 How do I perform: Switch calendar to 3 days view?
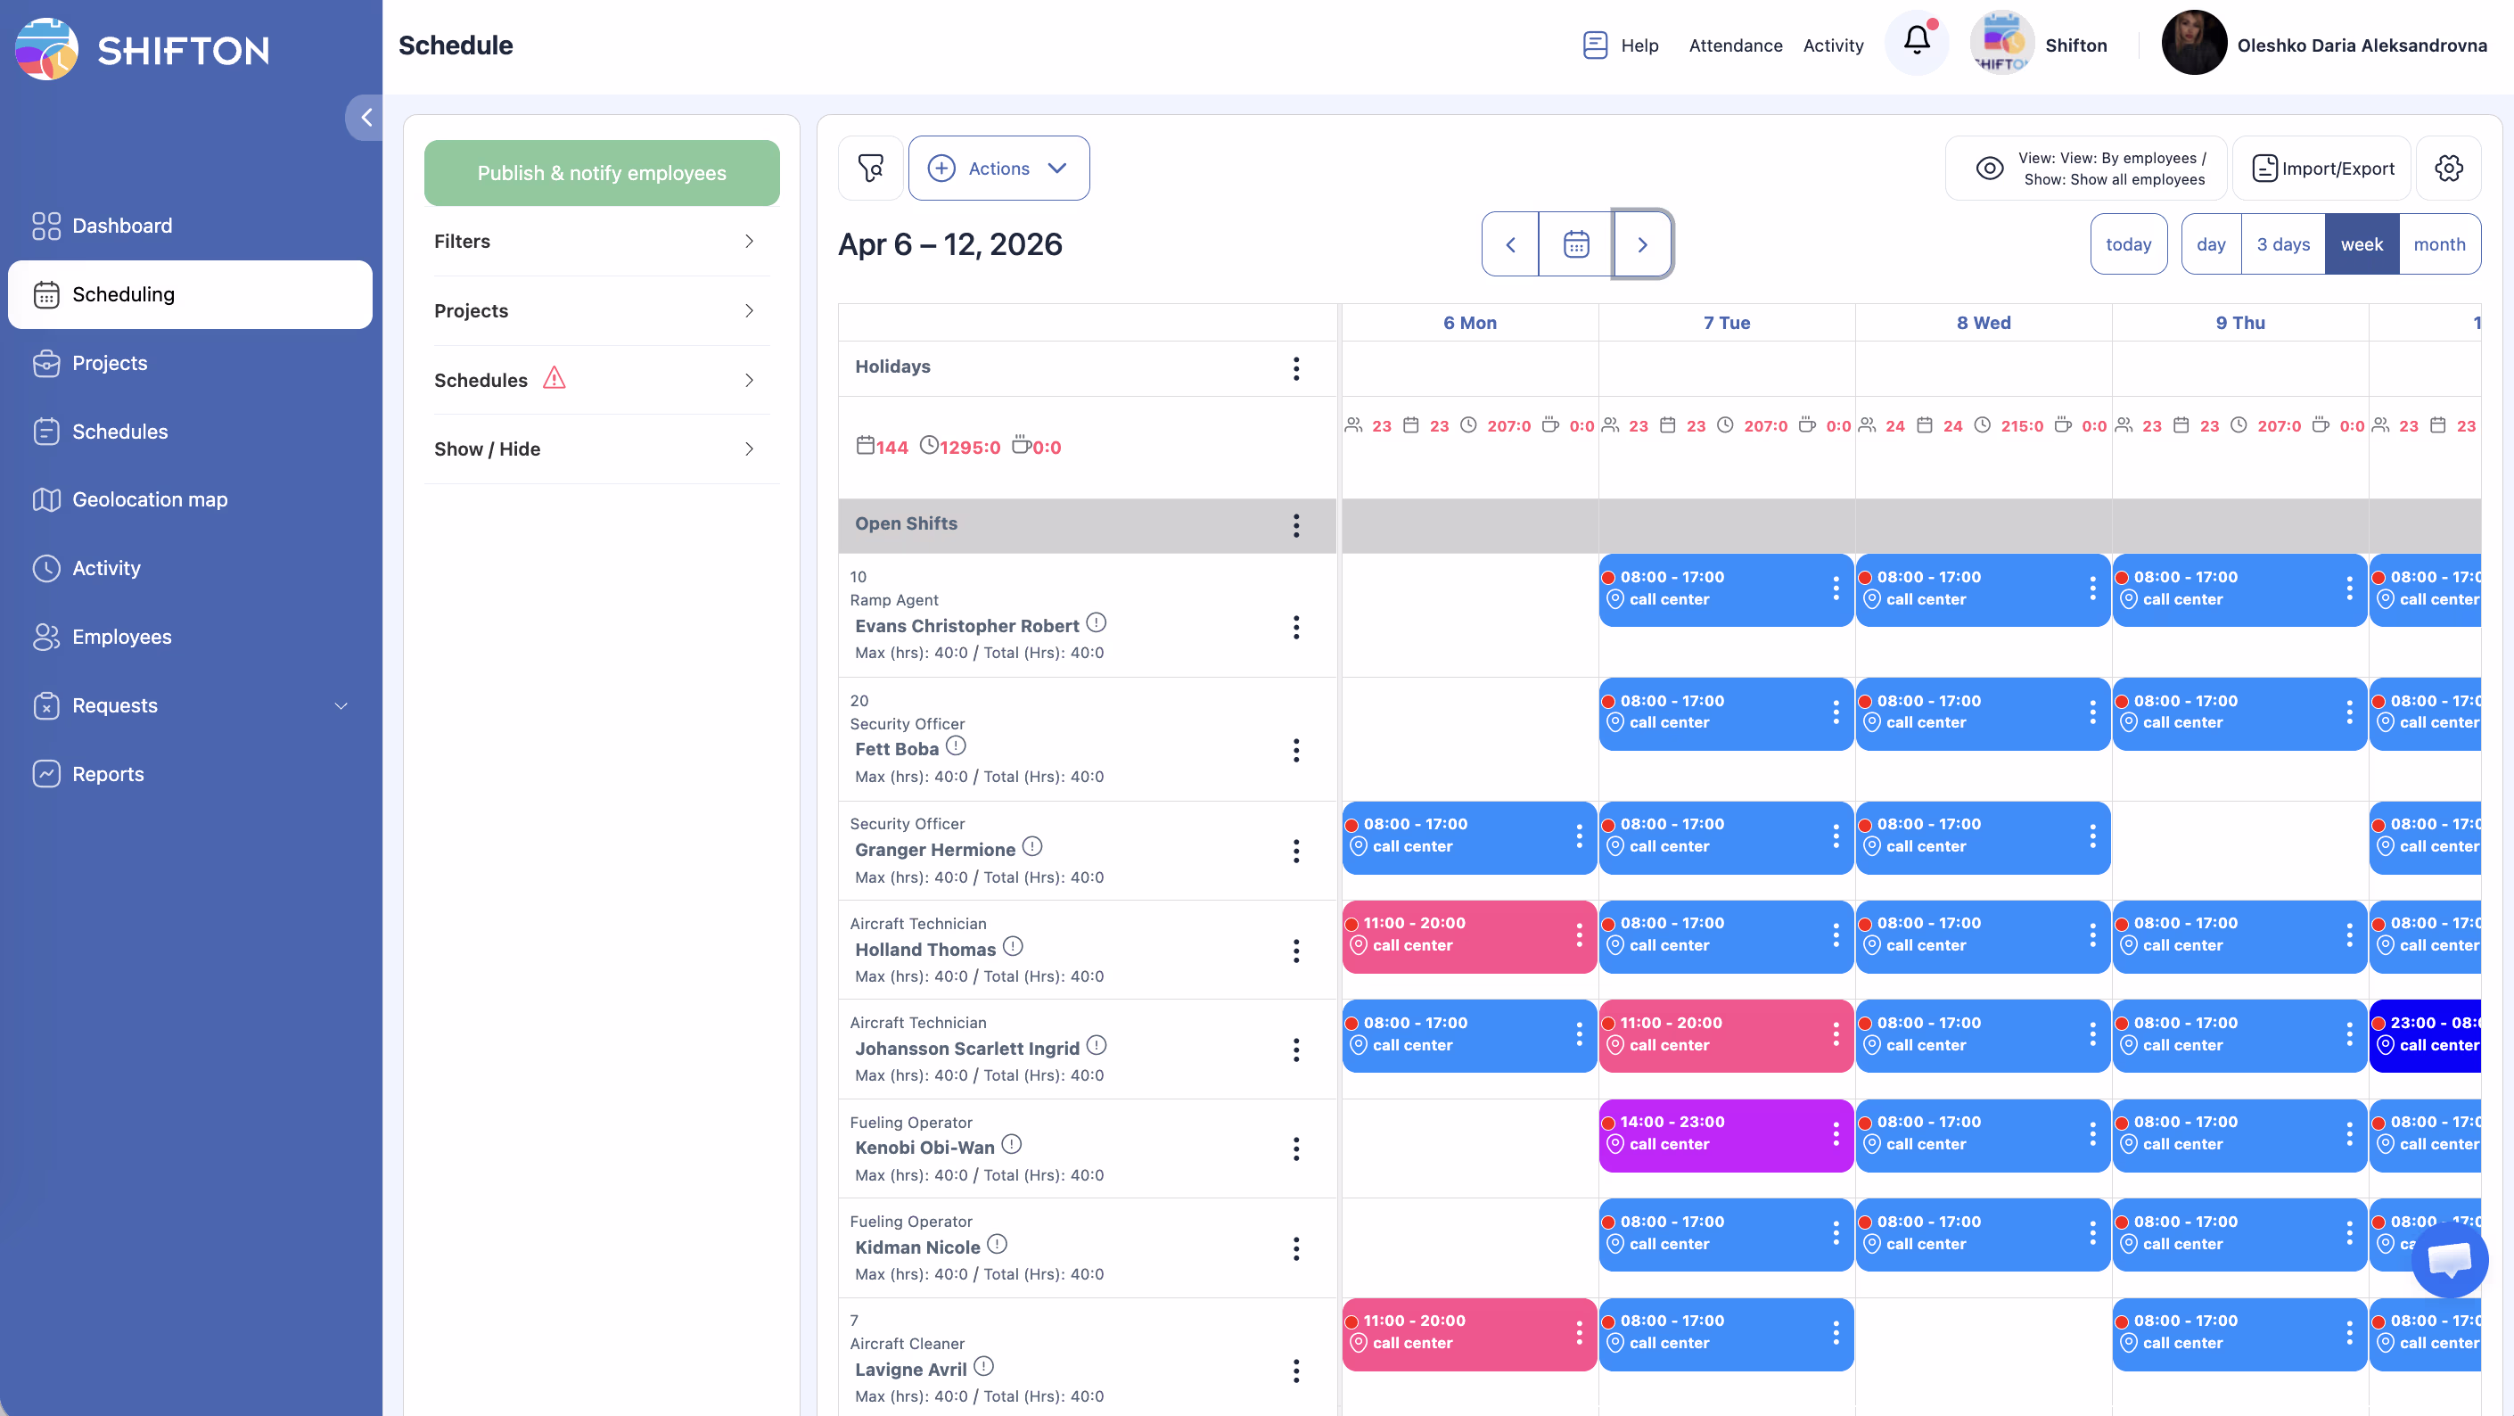(x=2281, y=244)
